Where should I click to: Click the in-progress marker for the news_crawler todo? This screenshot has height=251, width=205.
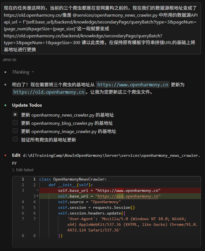point(15,115)
